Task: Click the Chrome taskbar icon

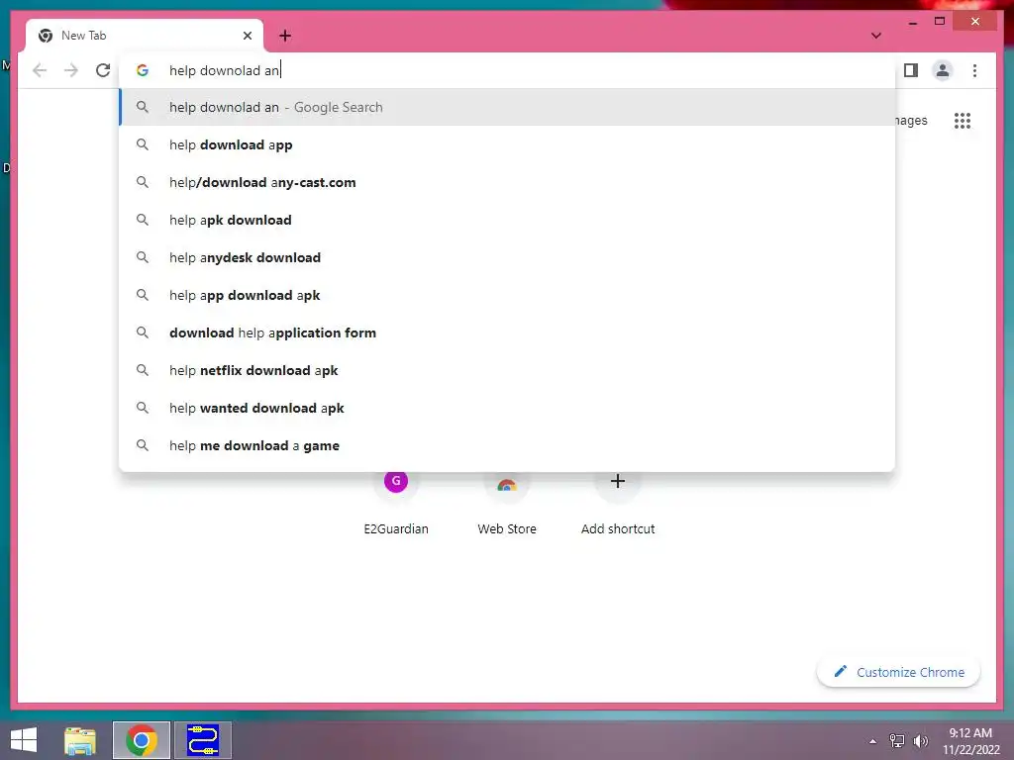Action: pos(142,740)
